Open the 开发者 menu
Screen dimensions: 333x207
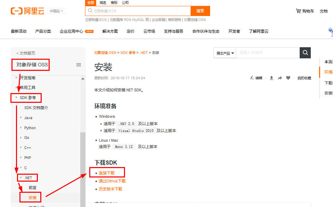click(x=234, y=32)
